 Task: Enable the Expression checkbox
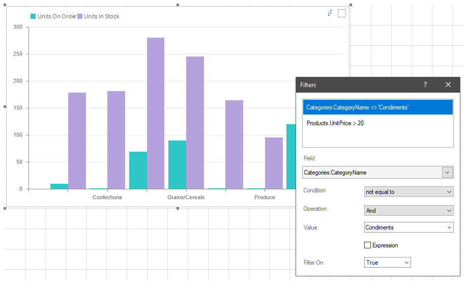368,245
